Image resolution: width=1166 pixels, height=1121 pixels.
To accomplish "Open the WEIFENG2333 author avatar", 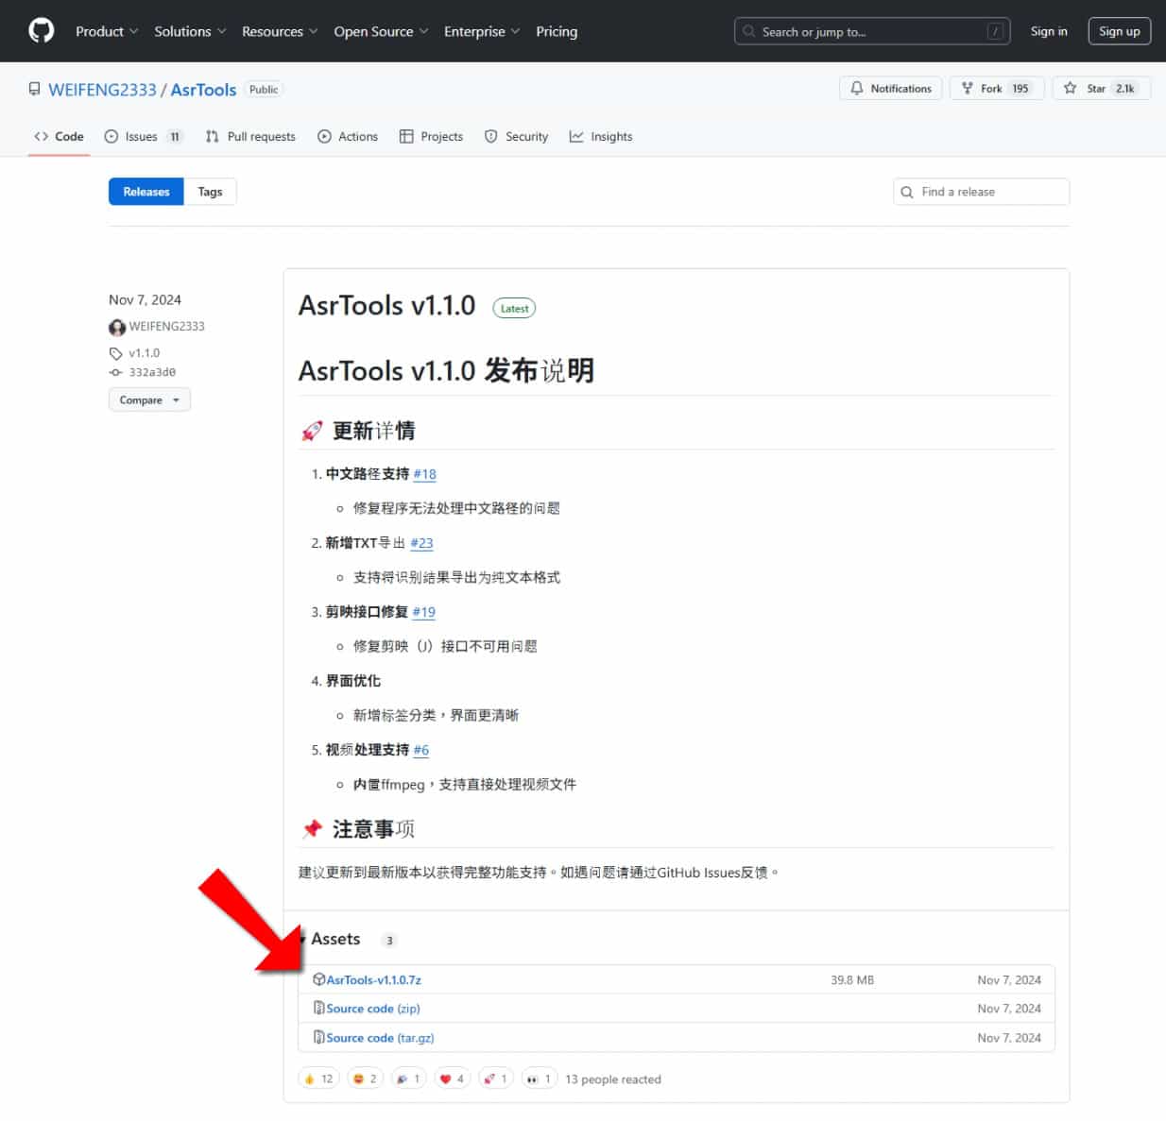I will pos(117,327).
